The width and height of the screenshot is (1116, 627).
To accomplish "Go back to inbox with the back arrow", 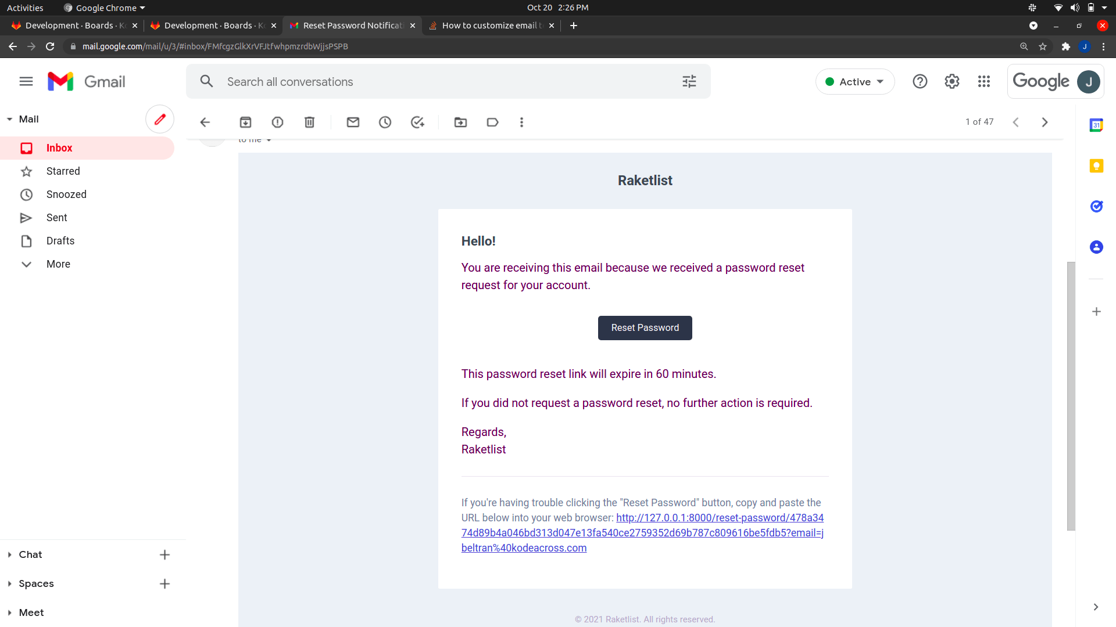I will [205, 122].
